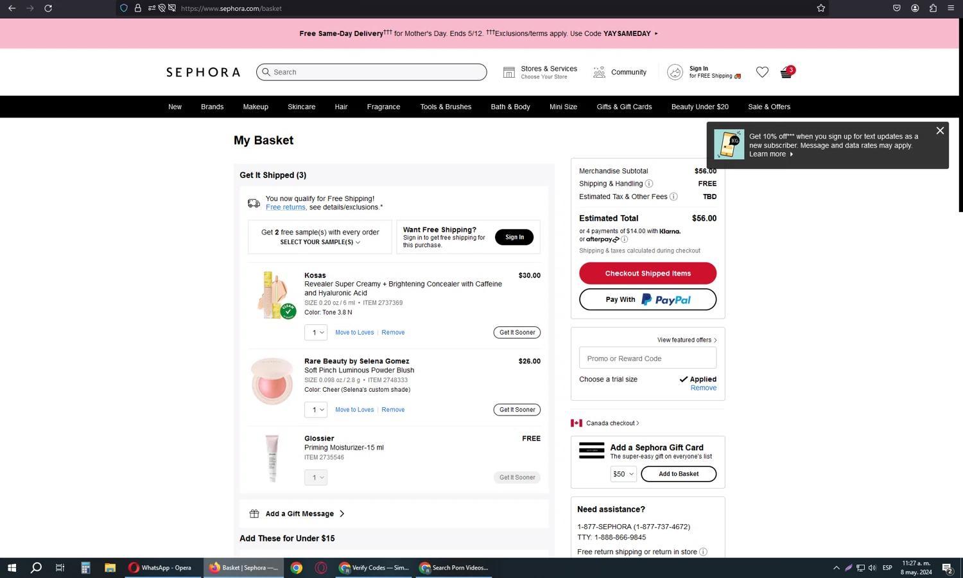Open the Community people icon
Viewport: 963px width, 578px height.
[x=599, y=73]
